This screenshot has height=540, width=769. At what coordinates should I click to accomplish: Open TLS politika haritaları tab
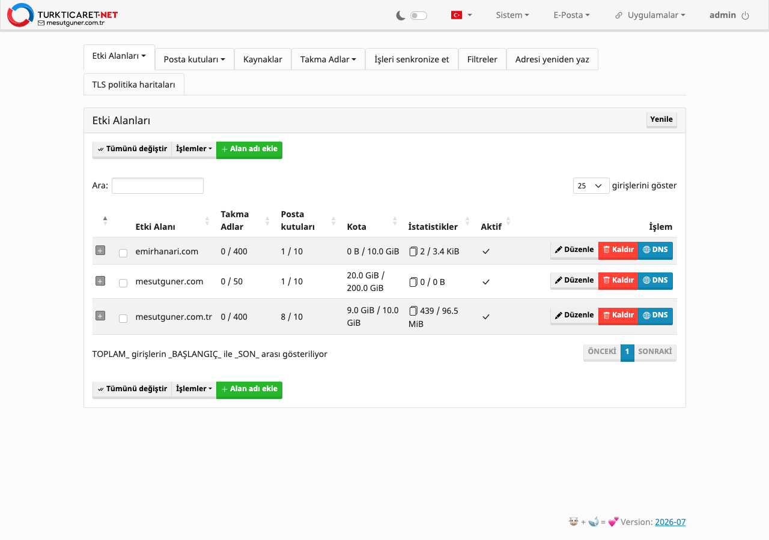point(134,85)
